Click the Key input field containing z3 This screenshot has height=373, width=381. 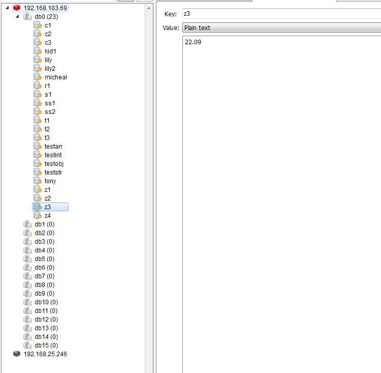(281, 14)
